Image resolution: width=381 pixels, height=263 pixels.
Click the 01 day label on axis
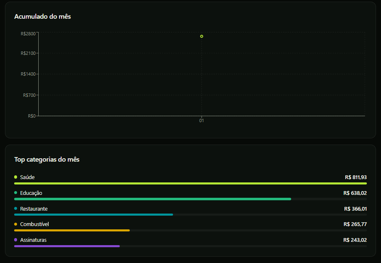click(201, 120)
